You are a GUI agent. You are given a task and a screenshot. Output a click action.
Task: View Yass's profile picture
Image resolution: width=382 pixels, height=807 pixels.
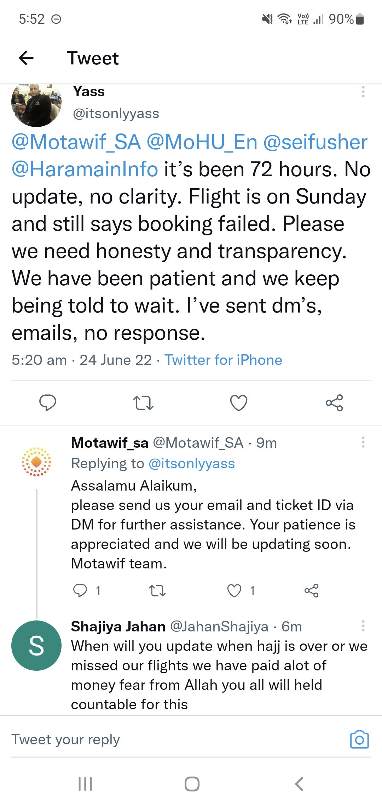tap(36, 105)
